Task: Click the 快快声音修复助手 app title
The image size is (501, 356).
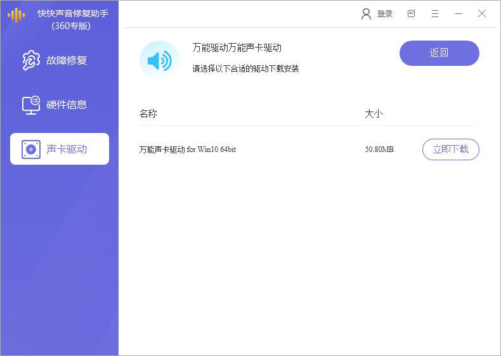Action: (x=73, y=13)
